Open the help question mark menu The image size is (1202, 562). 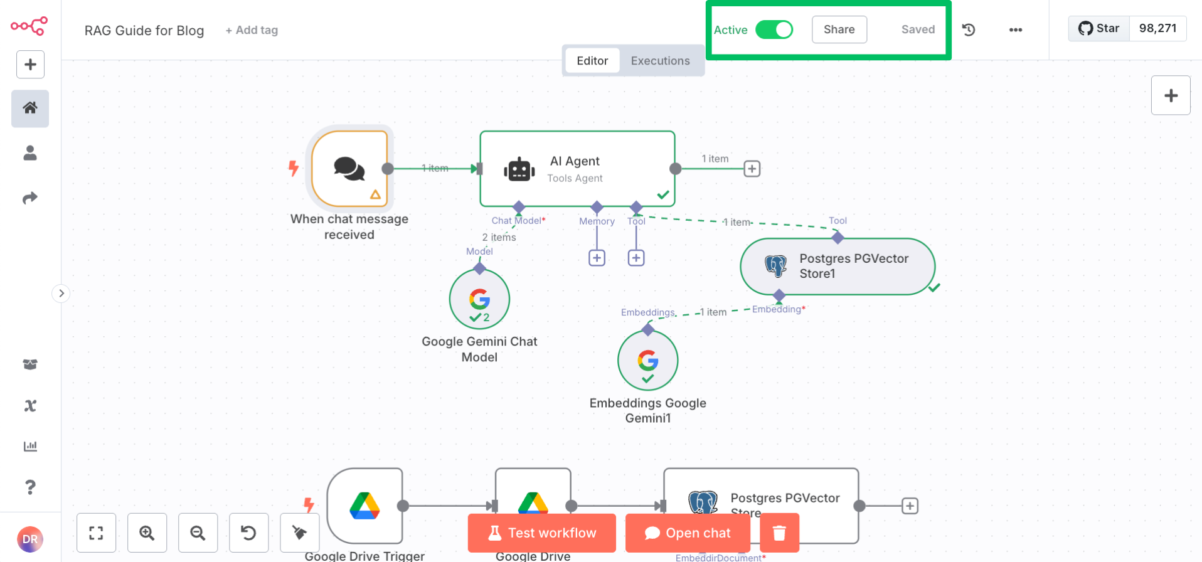pyautogui.click(x=30, y=487)
